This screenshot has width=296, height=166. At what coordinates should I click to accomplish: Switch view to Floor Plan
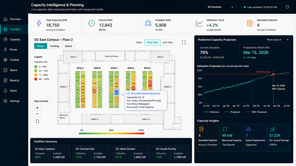[x=152, y=42]
